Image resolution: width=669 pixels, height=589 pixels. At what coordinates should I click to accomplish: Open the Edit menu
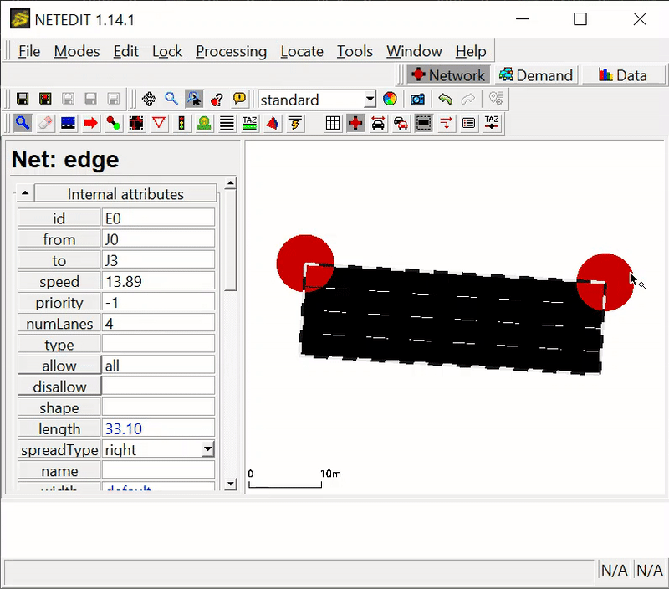tap(126, 51)
